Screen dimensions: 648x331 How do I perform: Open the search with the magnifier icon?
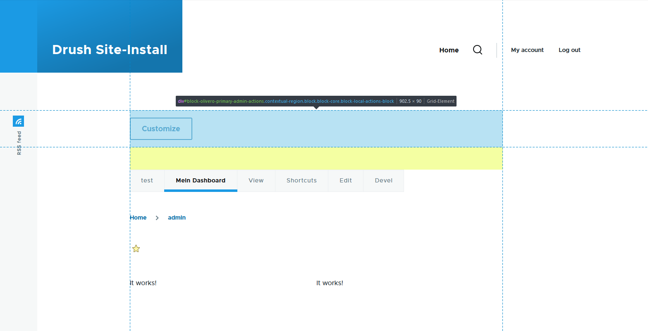click(478, 50)
